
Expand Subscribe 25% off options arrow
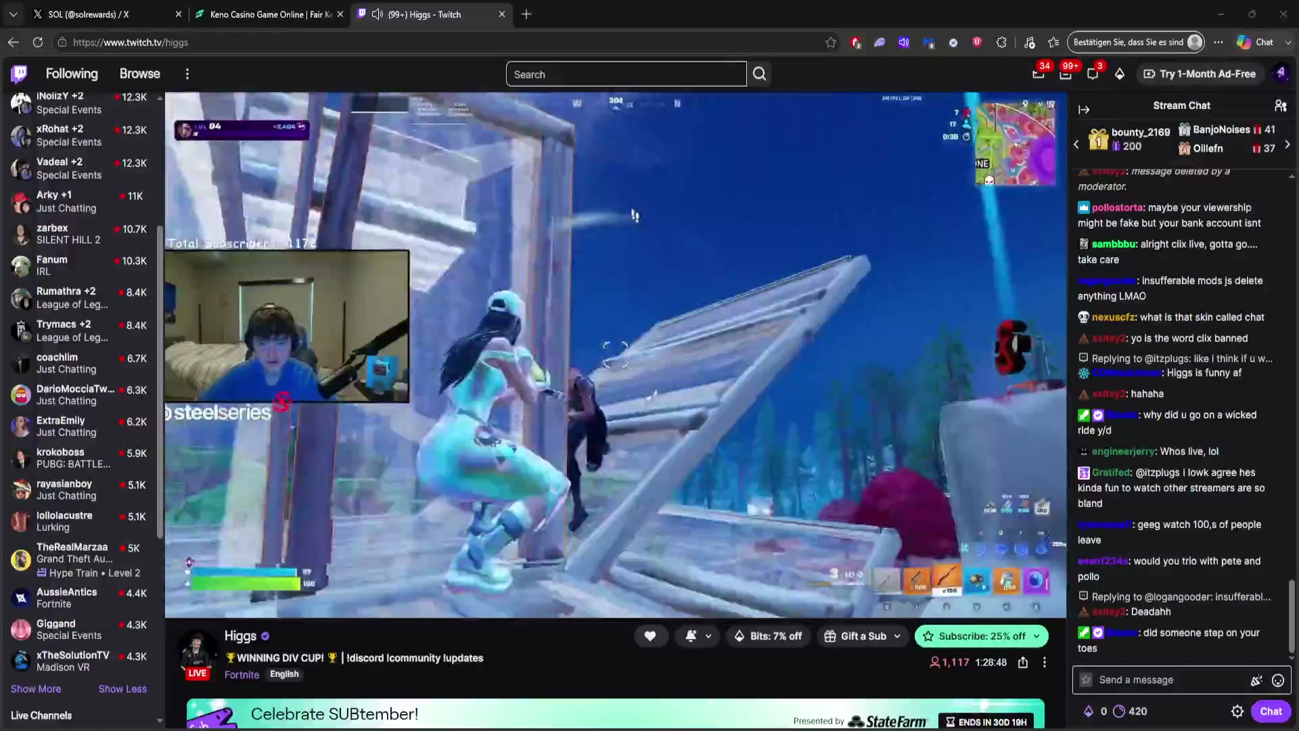[1036, 636]
